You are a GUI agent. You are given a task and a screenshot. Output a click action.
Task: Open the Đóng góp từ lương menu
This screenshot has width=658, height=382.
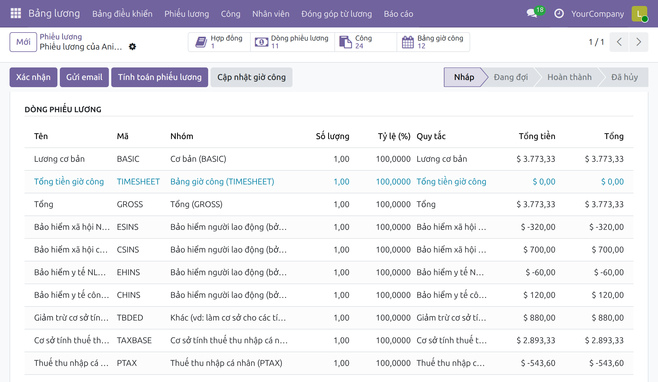(336, 14)
